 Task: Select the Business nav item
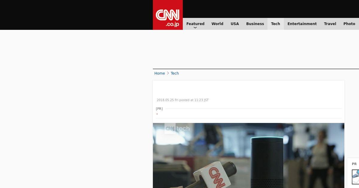[x=255, y=24]
